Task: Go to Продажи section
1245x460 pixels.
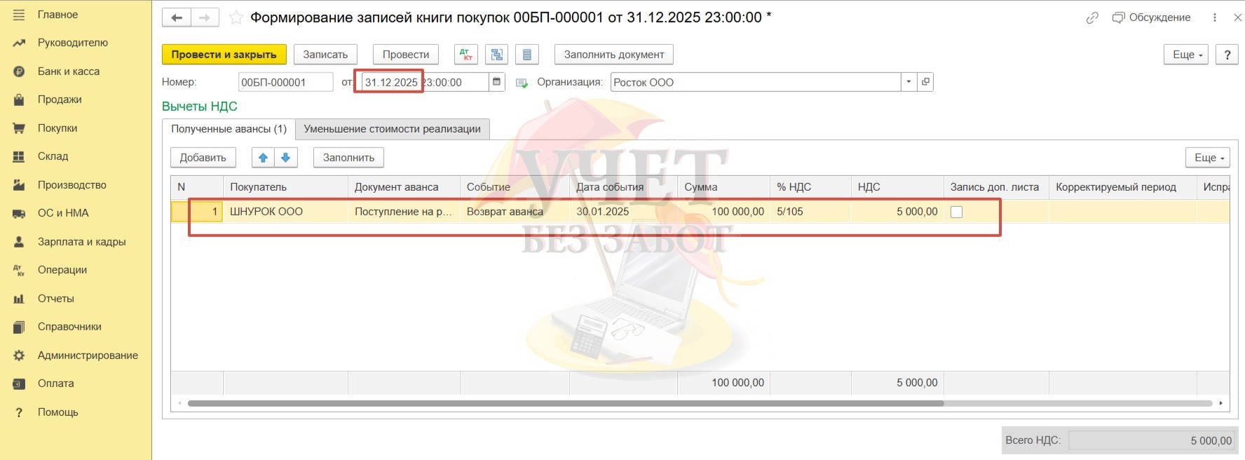Action: click(x=60, y=100)
